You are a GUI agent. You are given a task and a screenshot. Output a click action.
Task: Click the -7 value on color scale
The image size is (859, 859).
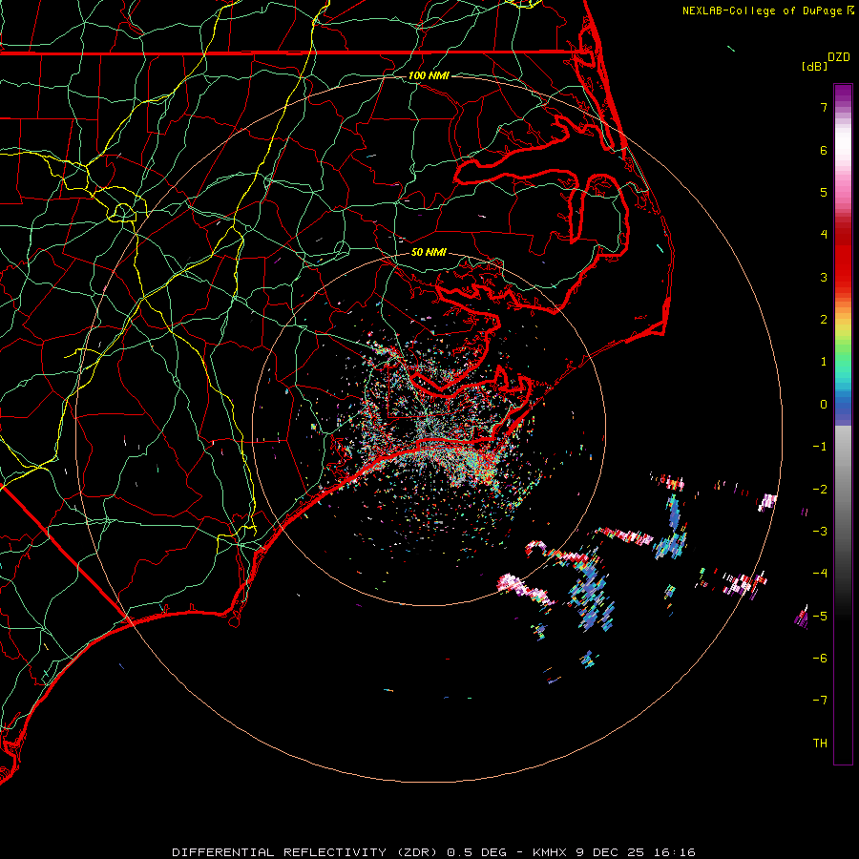point(820,701)
